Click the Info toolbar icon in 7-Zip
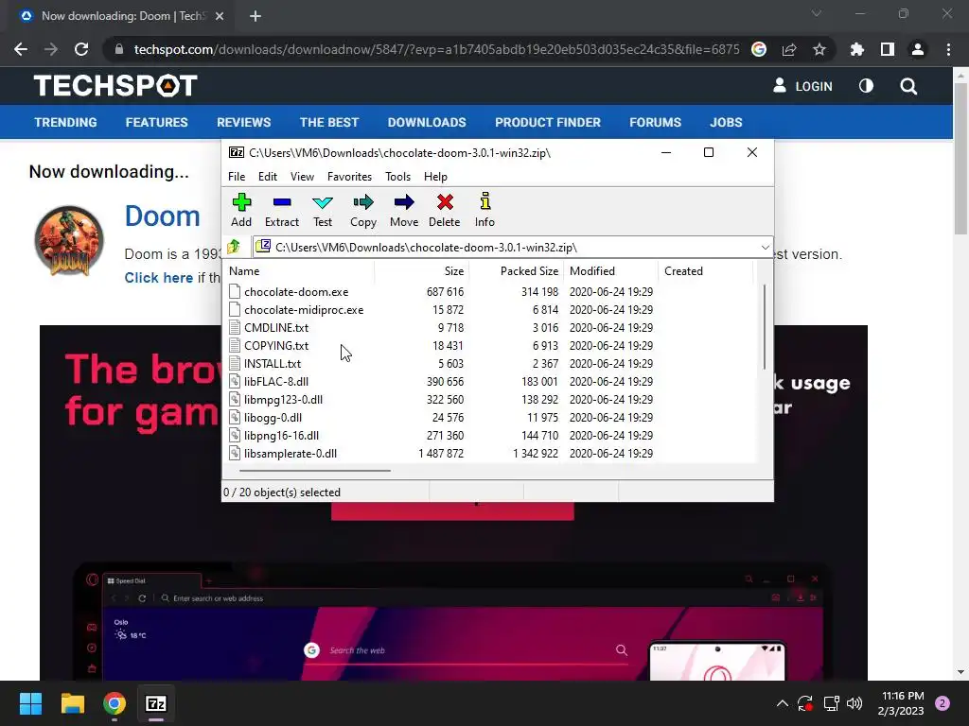The height and width of the screenshot is (726, 969). 485,202
